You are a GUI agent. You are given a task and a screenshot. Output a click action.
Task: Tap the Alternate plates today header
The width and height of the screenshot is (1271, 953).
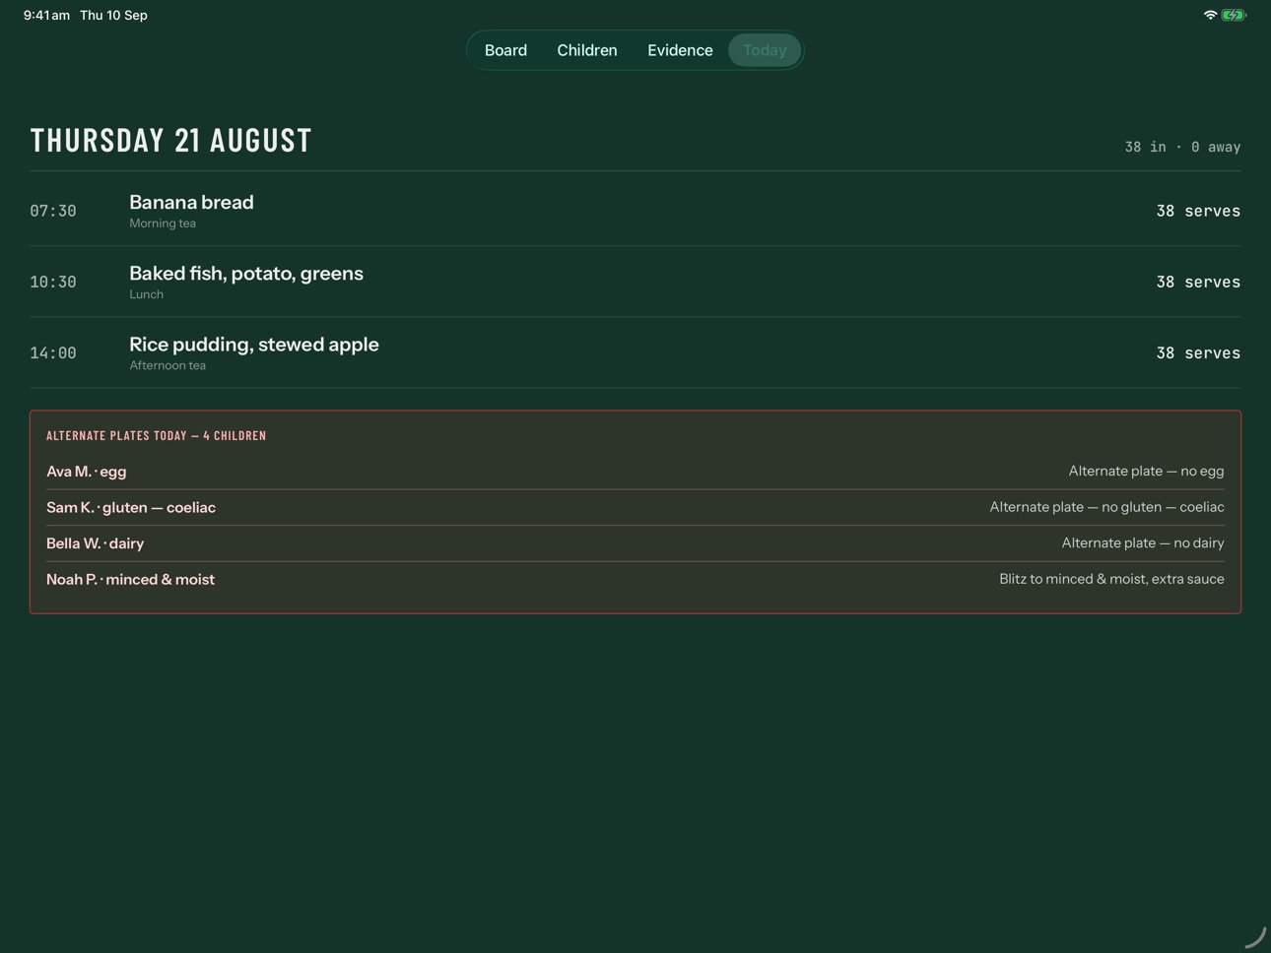157,435
